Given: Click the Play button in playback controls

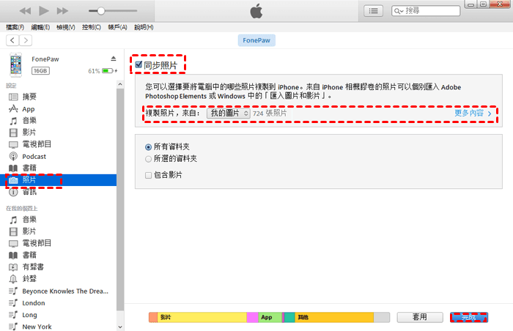Looking at the screenshot, I should 43,11.
